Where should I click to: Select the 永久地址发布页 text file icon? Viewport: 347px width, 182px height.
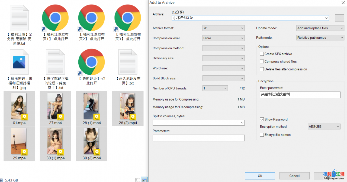(x=128, y=62)
